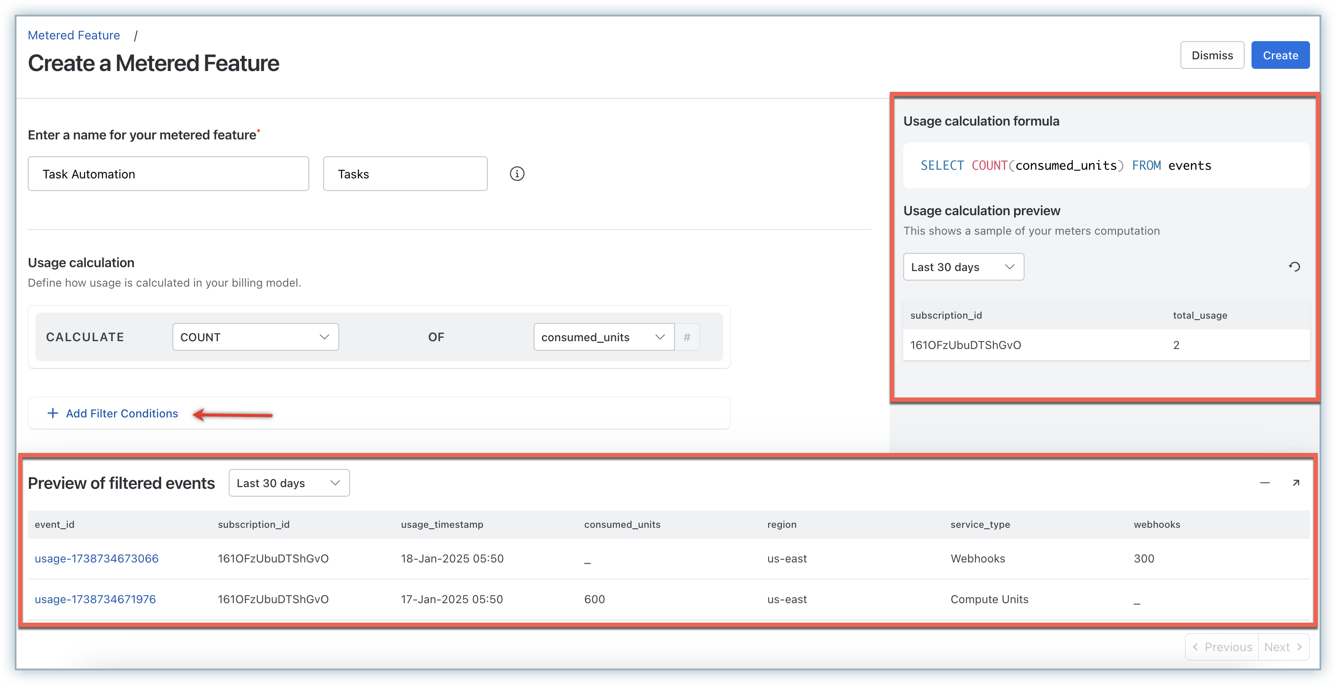Screen dimensions: 1336x685
Task: Go to the Next page of events
Action: coord(1283,646)
